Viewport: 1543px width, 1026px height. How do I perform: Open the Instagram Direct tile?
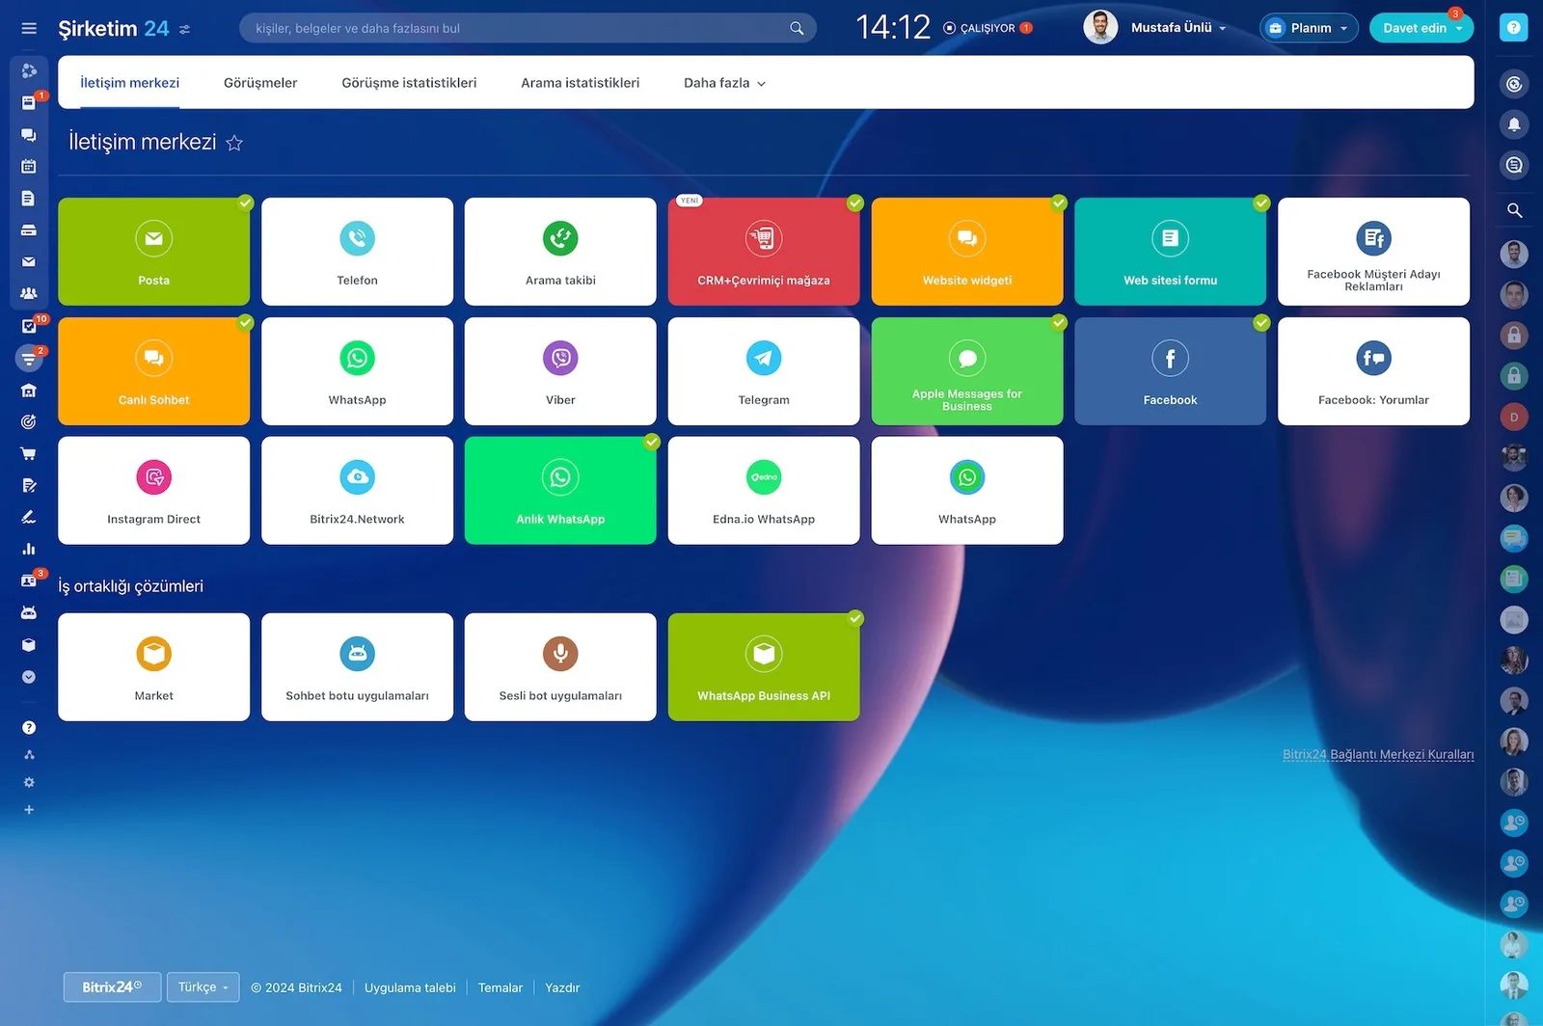(153, 491)
